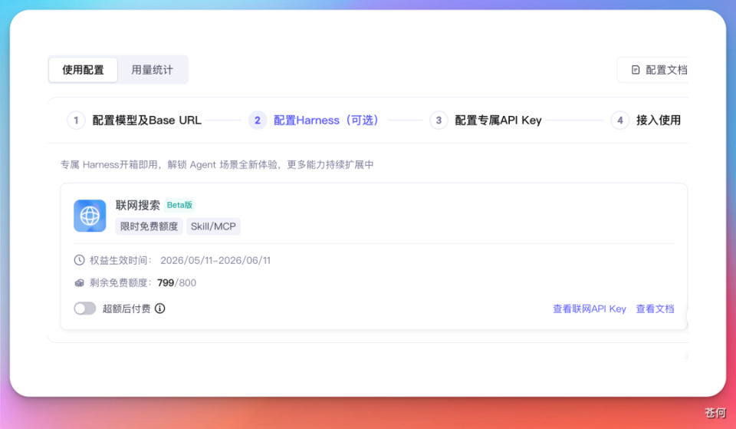Image resolution: width=736 pixels, height=429 pixels.
Task: Click the Harness description text
Action: pos(217,165)
